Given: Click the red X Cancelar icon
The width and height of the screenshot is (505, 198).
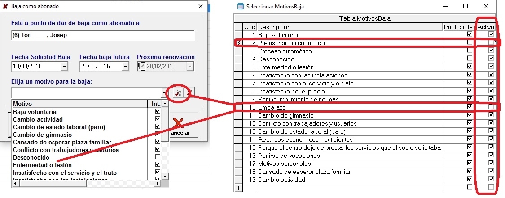Looking at the screenshot, I should (x=178, y=123).
